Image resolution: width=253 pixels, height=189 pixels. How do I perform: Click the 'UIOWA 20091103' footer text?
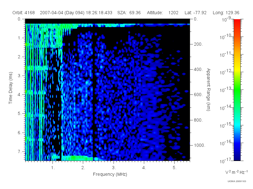[237, 181]
